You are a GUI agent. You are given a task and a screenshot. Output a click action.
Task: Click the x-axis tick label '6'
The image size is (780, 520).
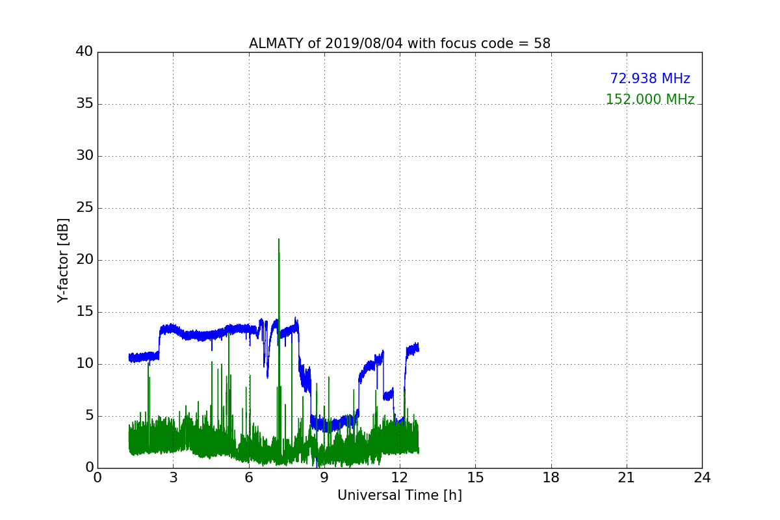(x=249, y=477)
